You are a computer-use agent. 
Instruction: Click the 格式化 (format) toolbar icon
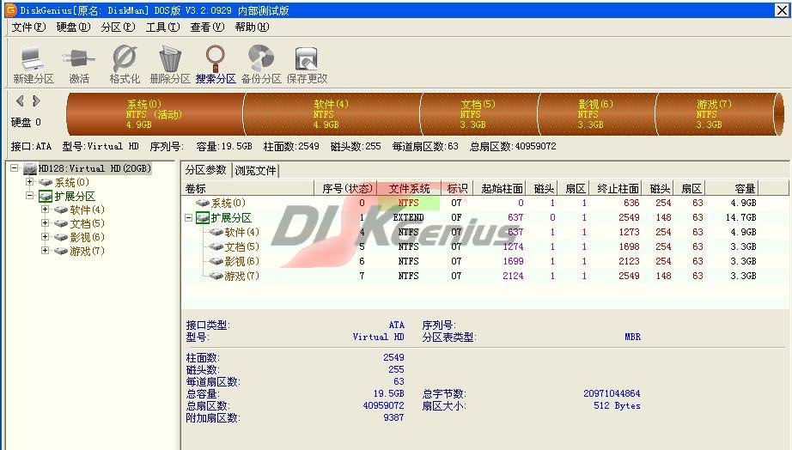point(125,58)
